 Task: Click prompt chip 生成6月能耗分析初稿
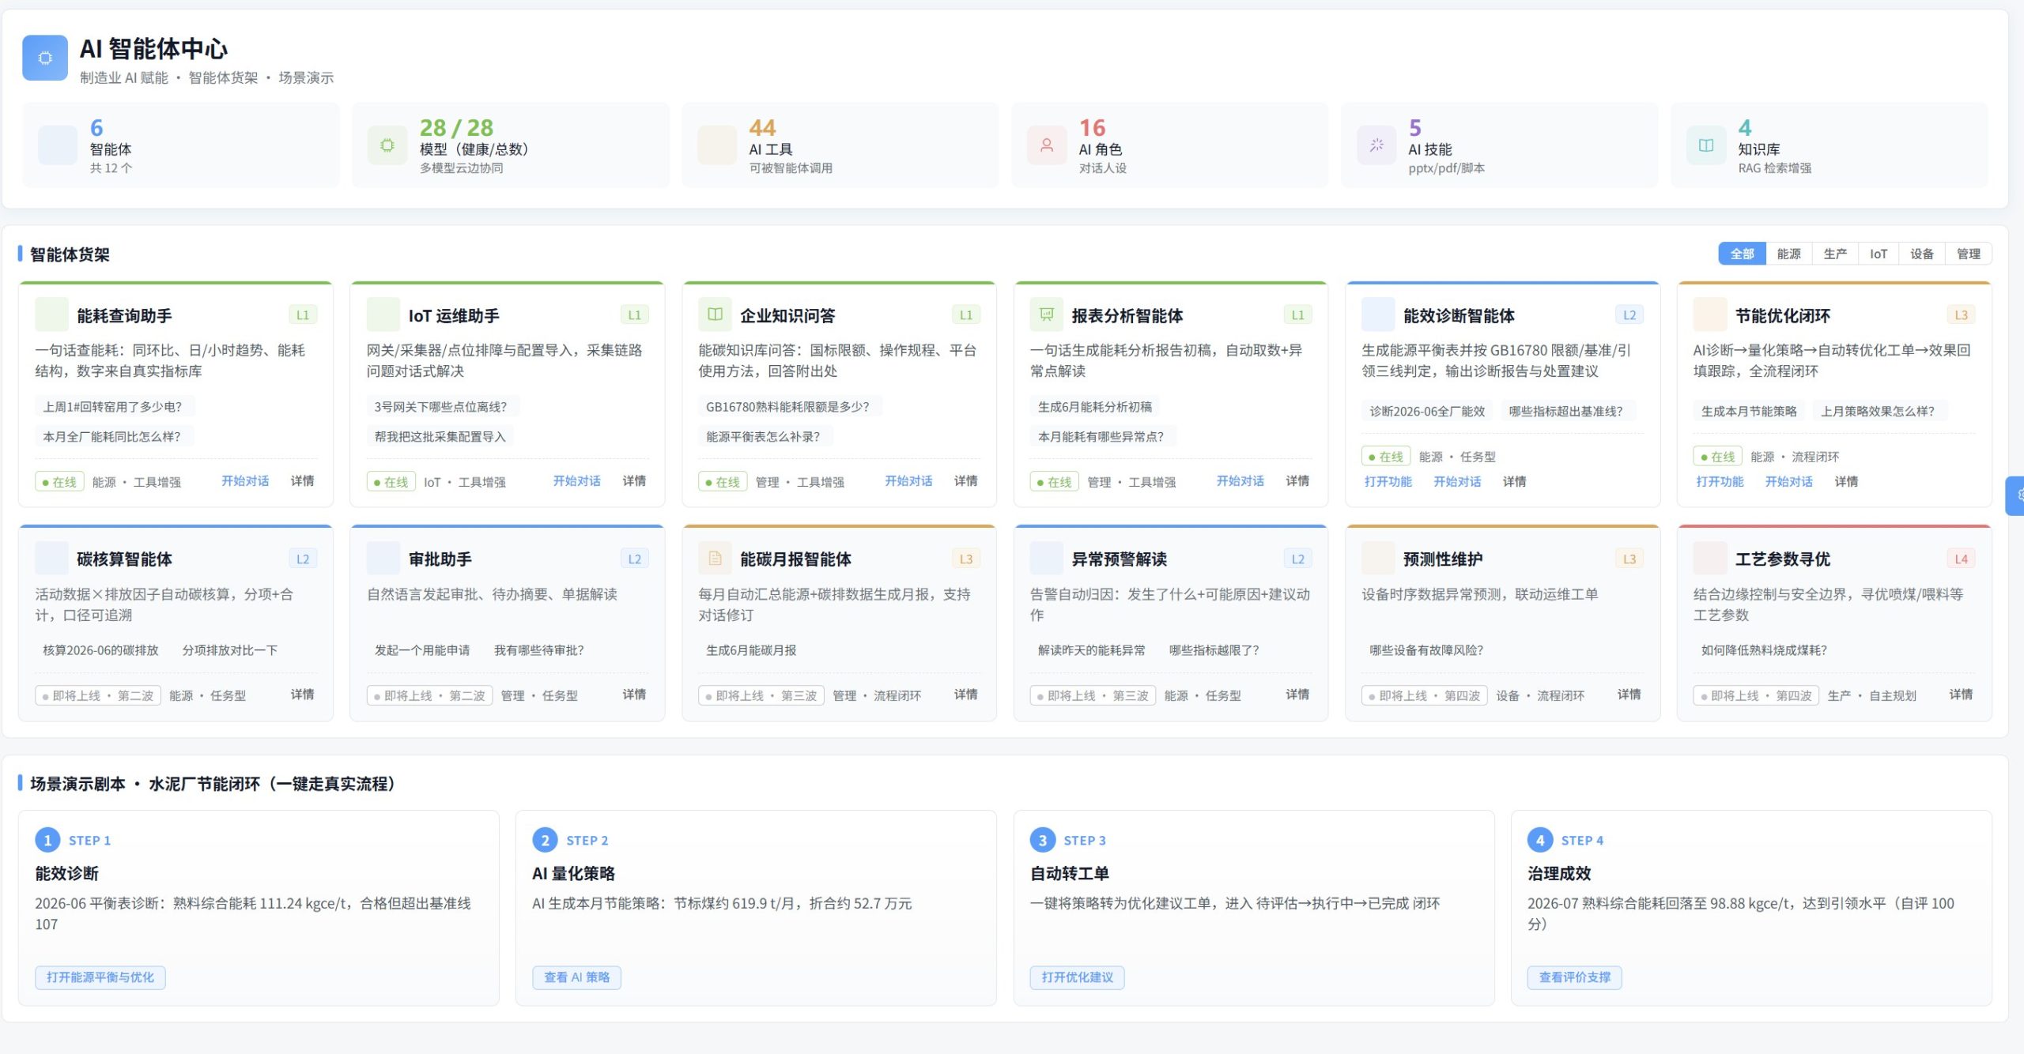pyautogui.click(x=1095, y=407)
